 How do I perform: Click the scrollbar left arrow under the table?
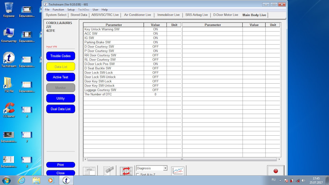tap(85, 159)
